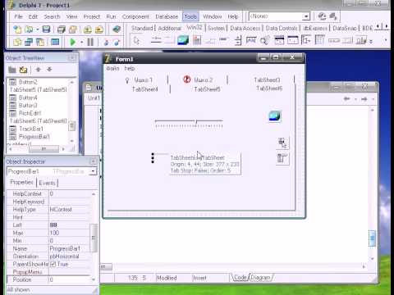Viewport: 394px width, 295px height.
Task: Click the Open file toolbar icon
Action: [29, 29]
